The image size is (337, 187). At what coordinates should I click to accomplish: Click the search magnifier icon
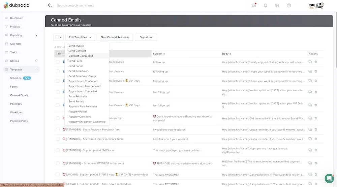[50, 5]
